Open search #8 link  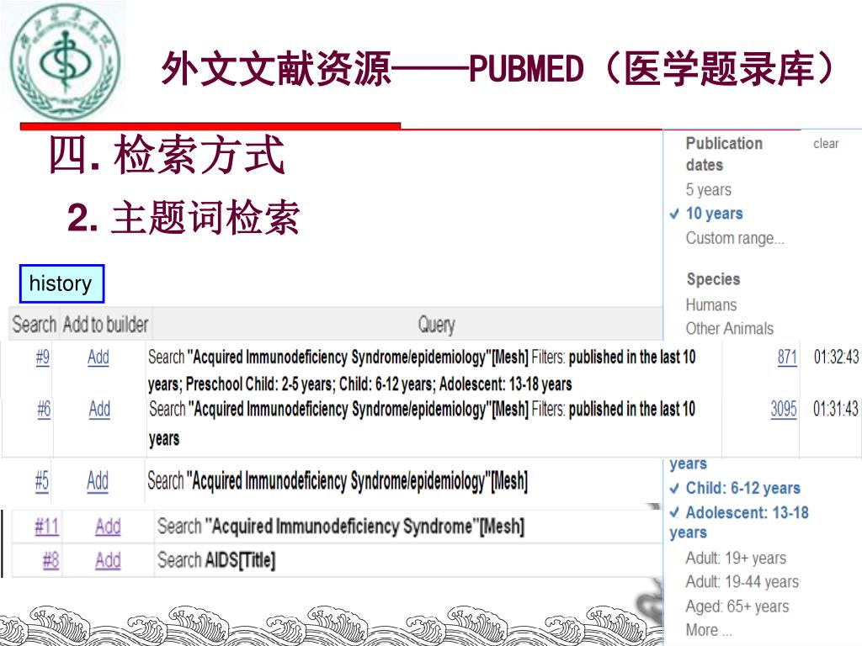[x=51, y=561]
